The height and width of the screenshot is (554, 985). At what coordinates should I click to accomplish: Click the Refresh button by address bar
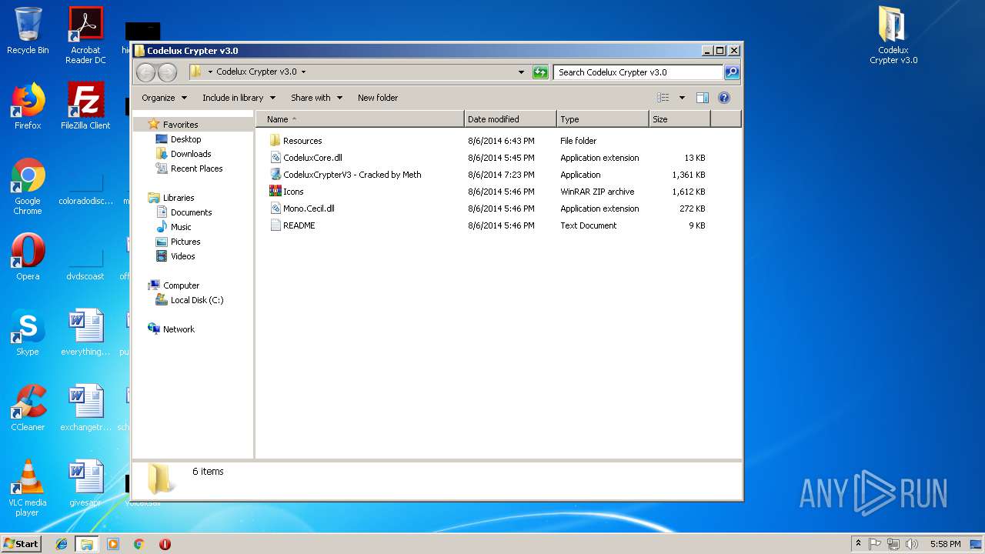[540, 72]
